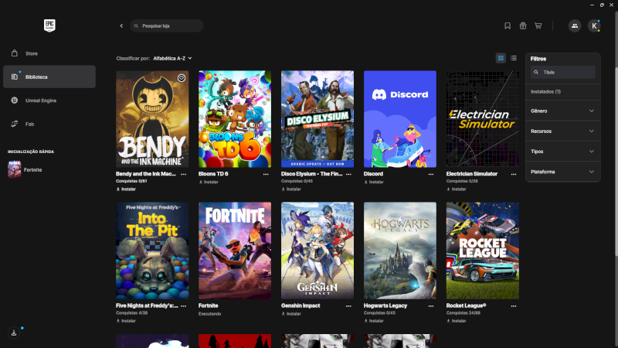The height and width of the screenshot is (348, 618).
Task: Install Rocket League
Action: (x=457, y=321)
